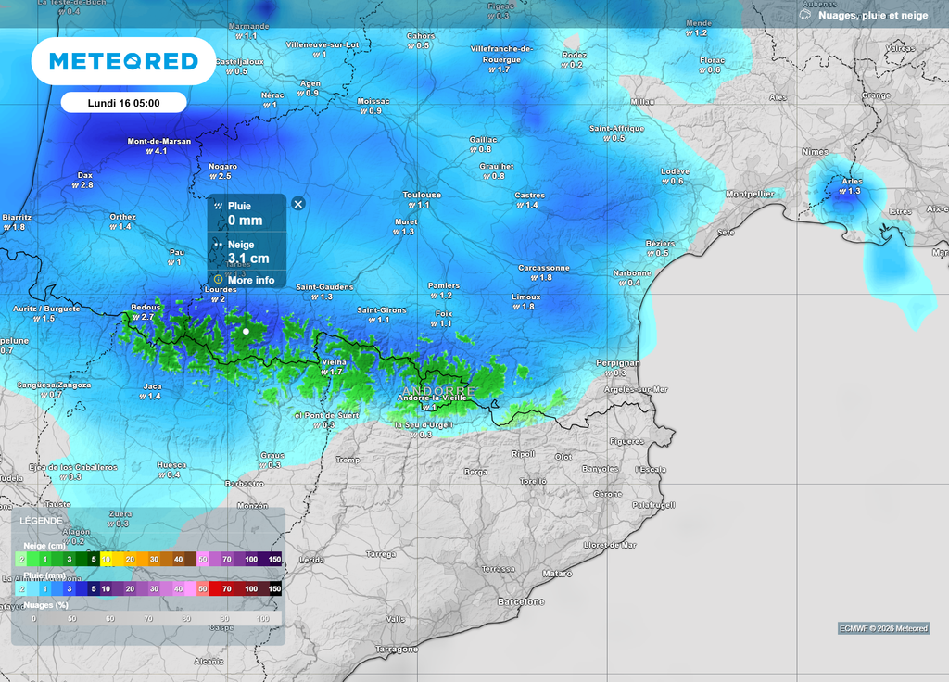Click the ECMWF © 2026 Meteored attribution
This screenshot has height=682, width=949.
click(x=883, y=628)
